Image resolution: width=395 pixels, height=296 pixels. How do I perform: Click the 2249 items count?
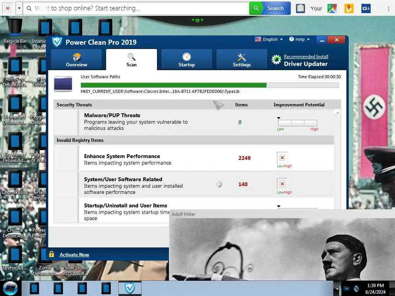pos(244,158)
